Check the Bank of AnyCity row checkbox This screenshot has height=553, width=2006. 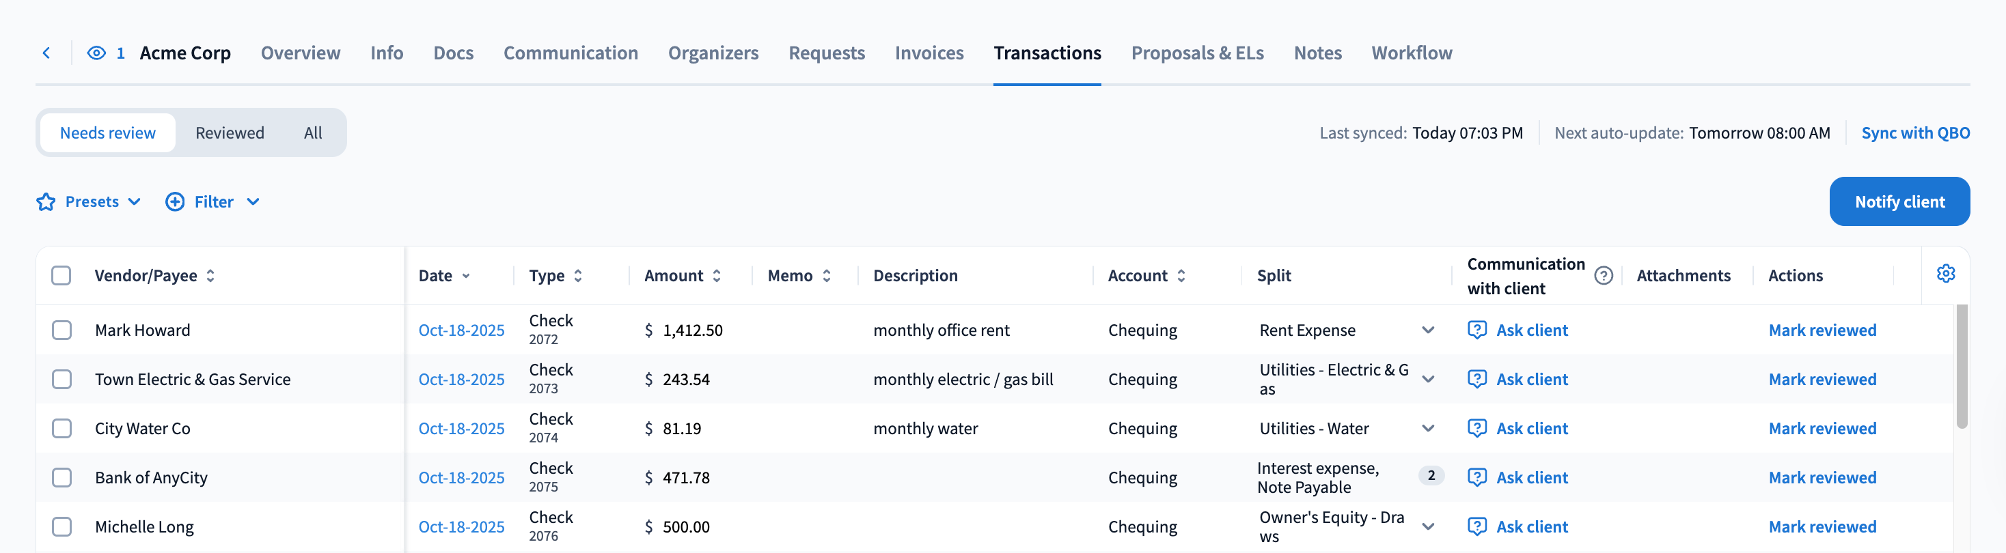61,477
